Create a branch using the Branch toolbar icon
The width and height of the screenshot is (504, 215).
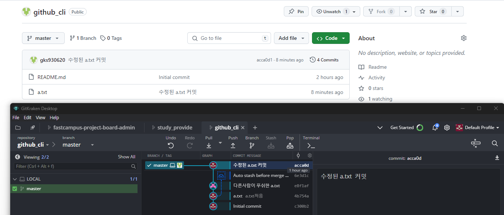click(x=252, y=146)
